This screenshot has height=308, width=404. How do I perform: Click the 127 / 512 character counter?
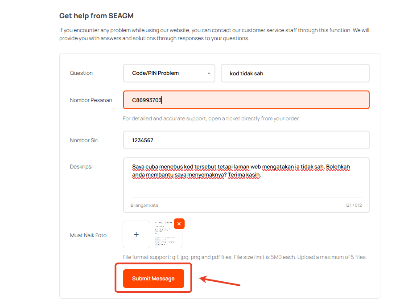coord(353,205)
